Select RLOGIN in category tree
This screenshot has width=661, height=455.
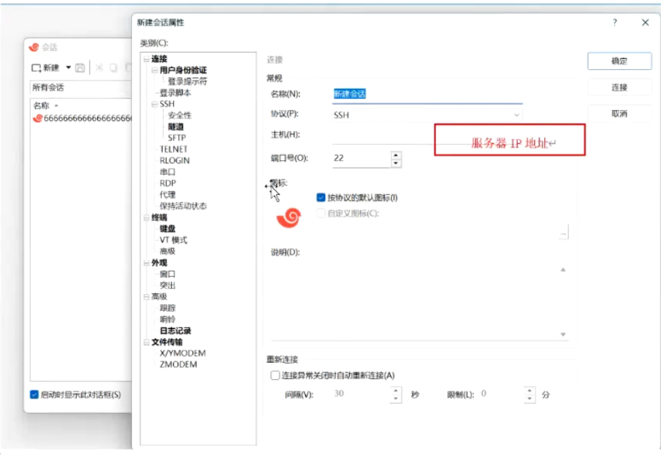point(175,161)
